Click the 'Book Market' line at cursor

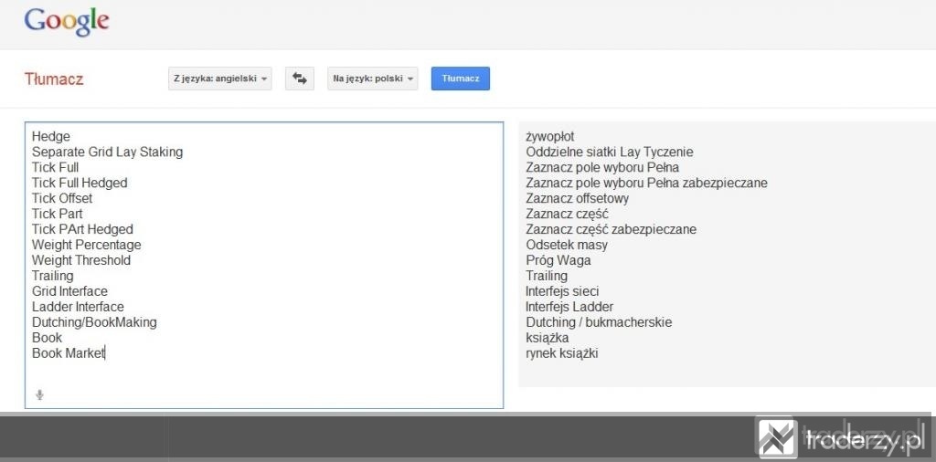[x=69, y=353]
